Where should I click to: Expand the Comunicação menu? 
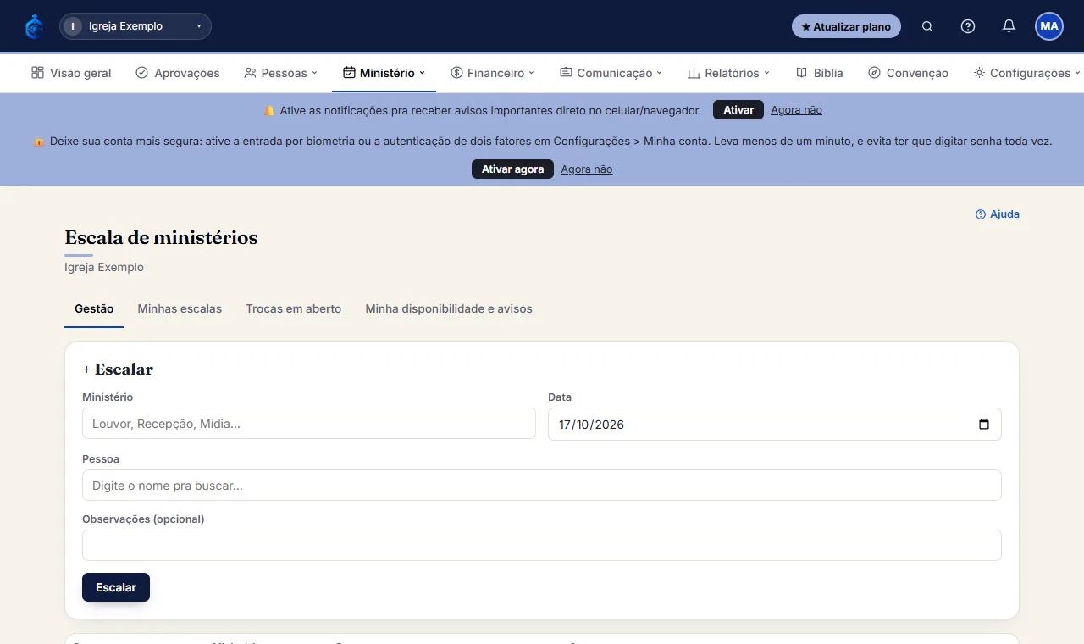click(x=611, y=73)
